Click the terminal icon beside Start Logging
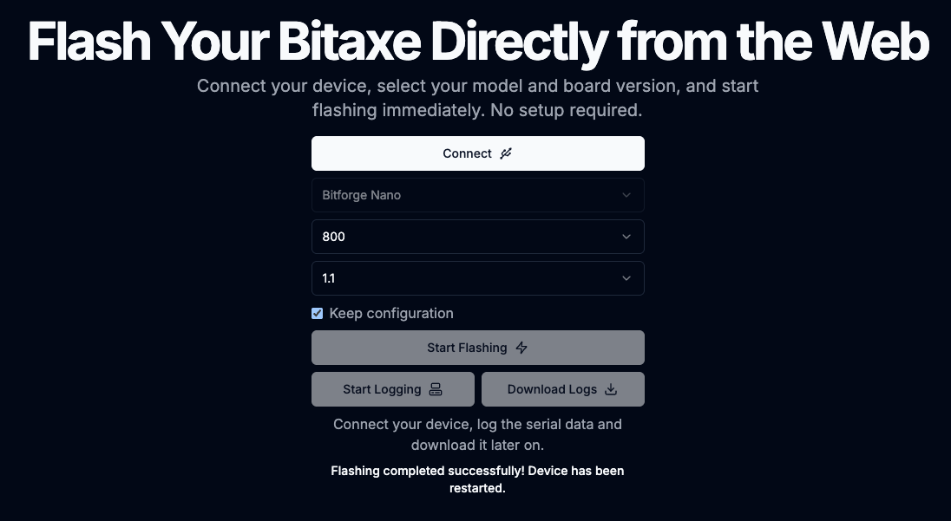 pos(436,389)
